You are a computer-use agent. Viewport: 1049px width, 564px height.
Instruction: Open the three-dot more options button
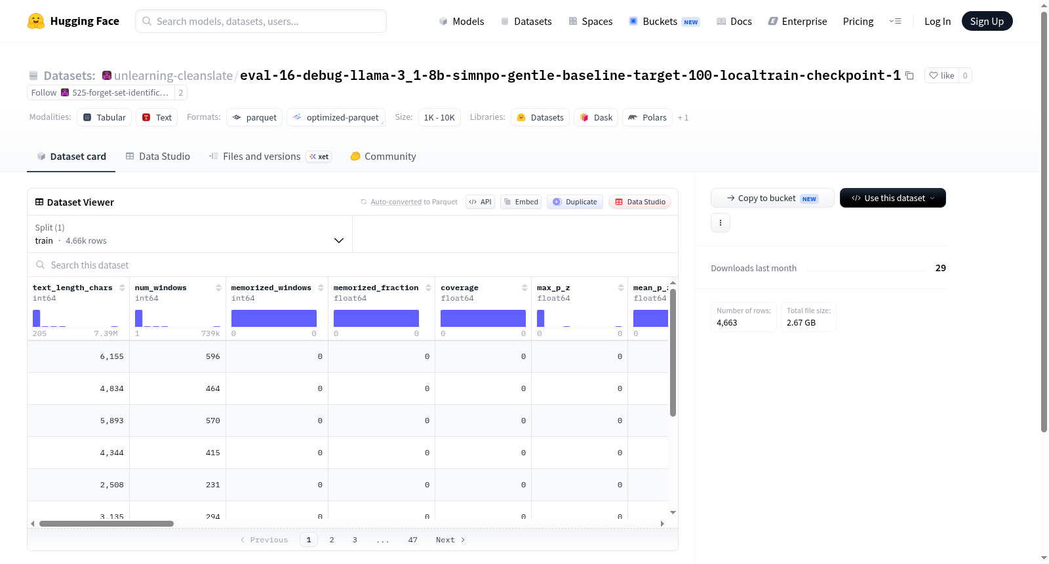[721, 223]
